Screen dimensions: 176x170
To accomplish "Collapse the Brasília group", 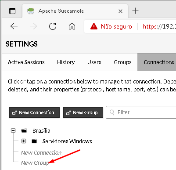I will (x=13, y=130).
